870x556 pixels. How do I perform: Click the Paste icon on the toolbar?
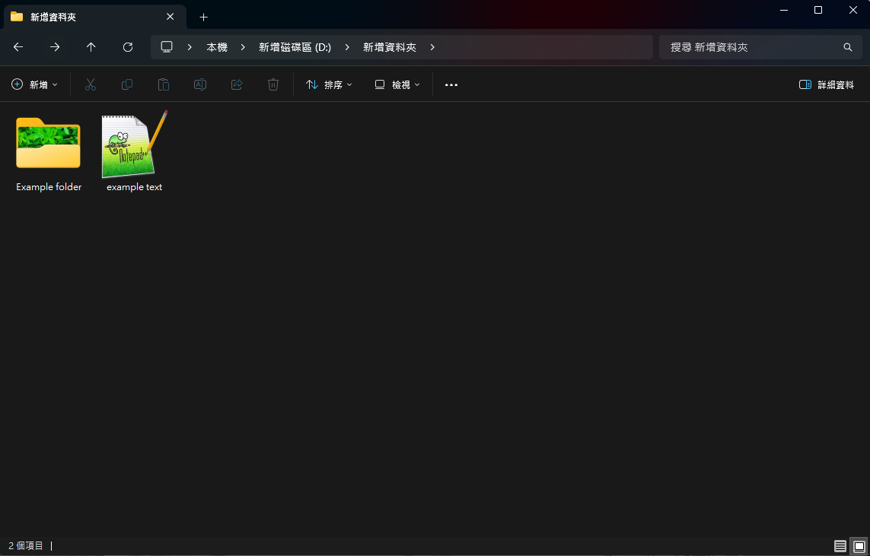pyautogui.click(x=164, y=84)
